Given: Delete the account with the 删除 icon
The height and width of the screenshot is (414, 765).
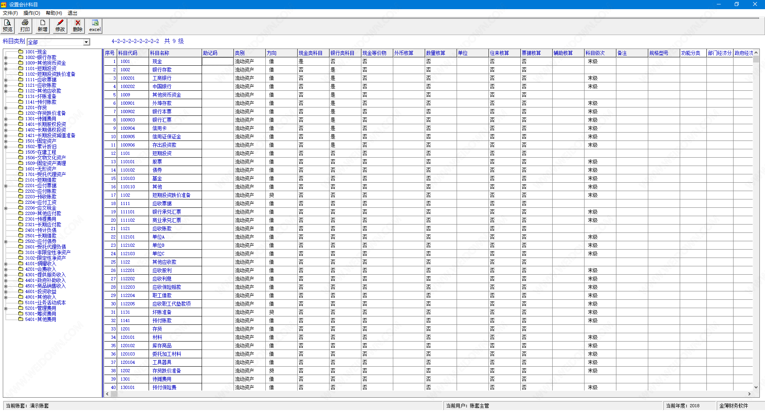Looking at the screenshot, I should [78, 26].
